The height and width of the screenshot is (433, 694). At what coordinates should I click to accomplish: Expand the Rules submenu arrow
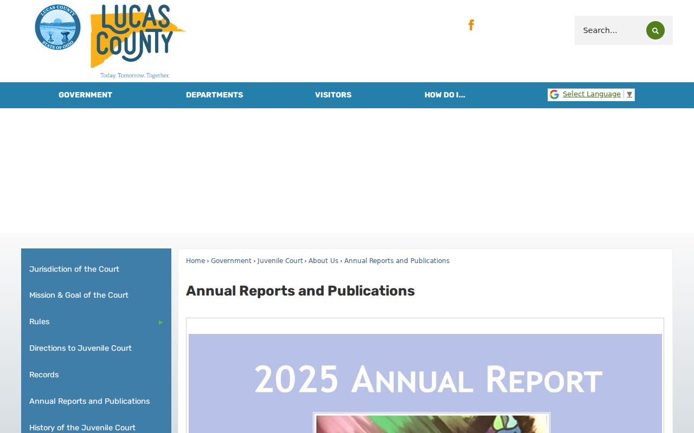pyautogui.click(x=160, y=322)
